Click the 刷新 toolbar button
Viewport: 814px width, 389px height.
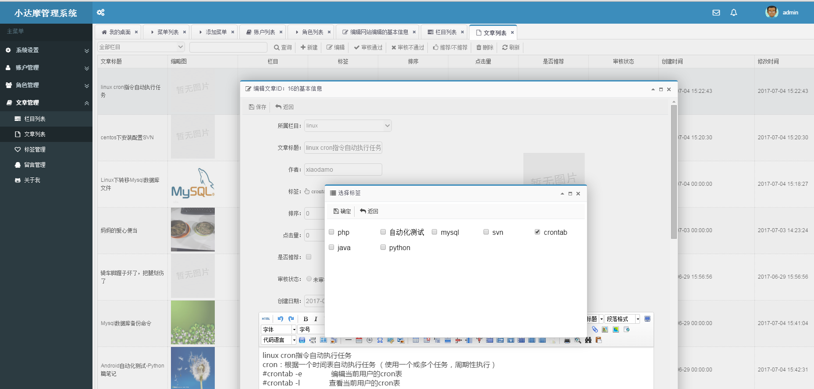(x=511, y=47)
